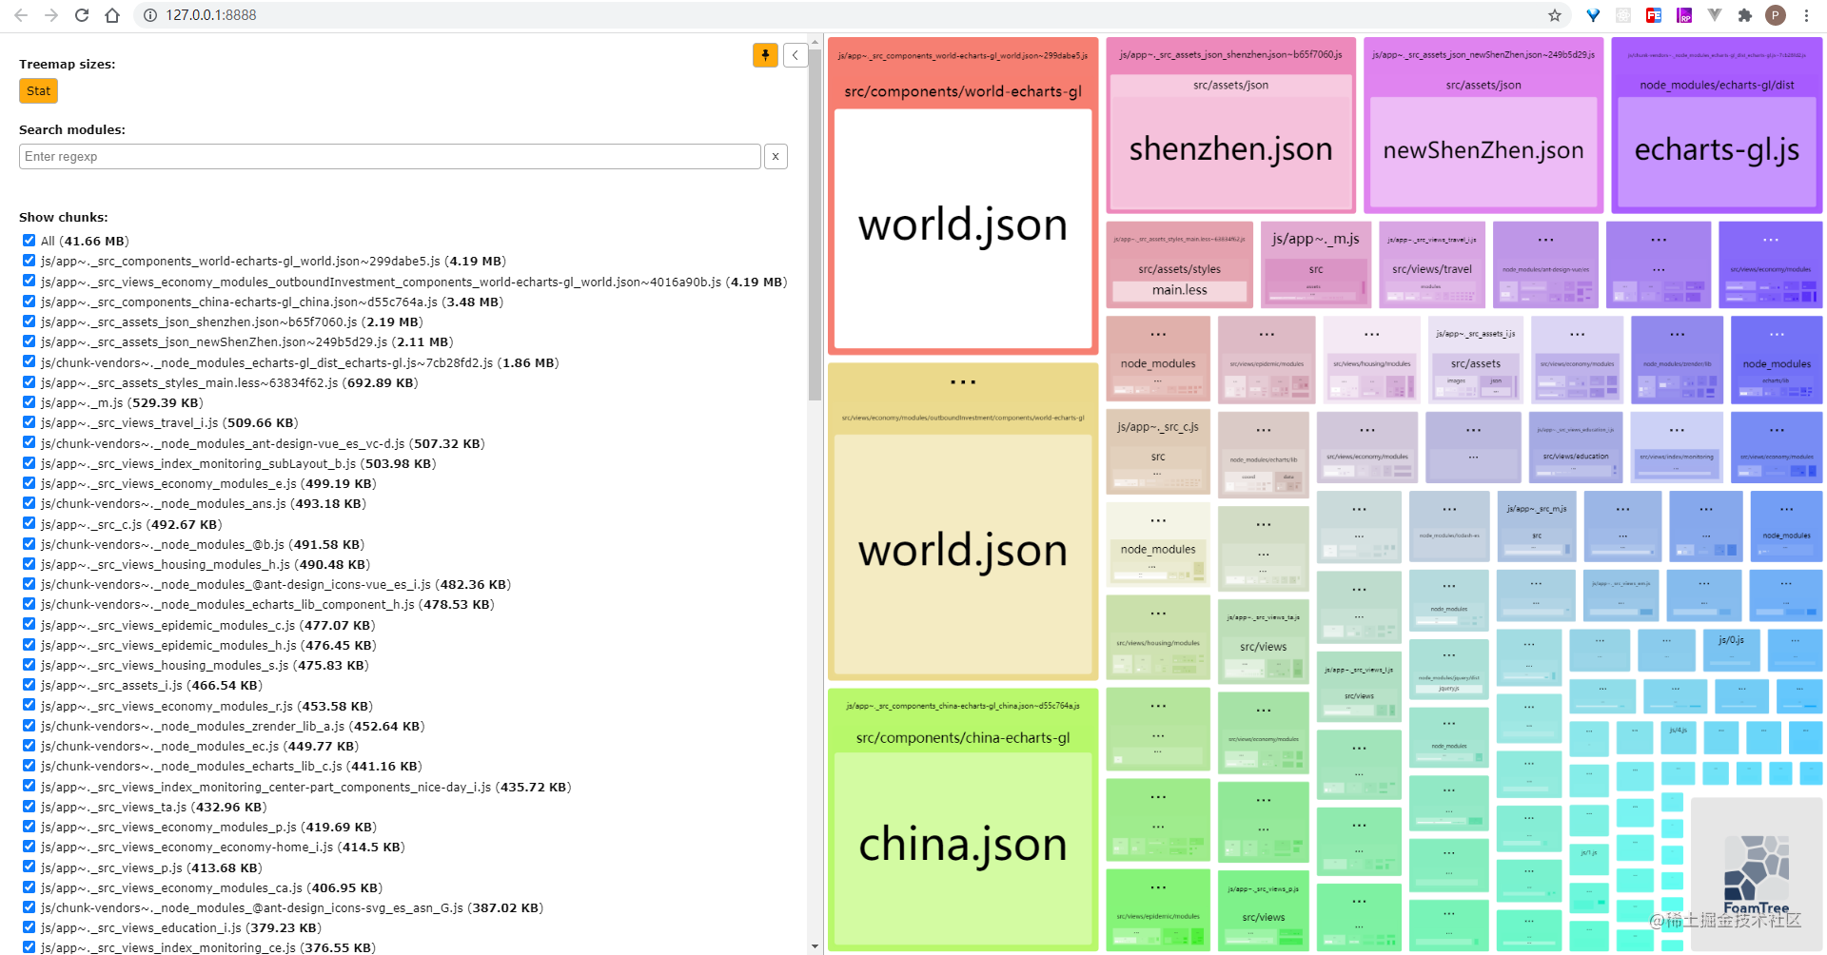Image resolution: width=1827 pixels, height=955 pixels.
Task: Toggle the orange pin icon above the treemap
Action: 765,55
